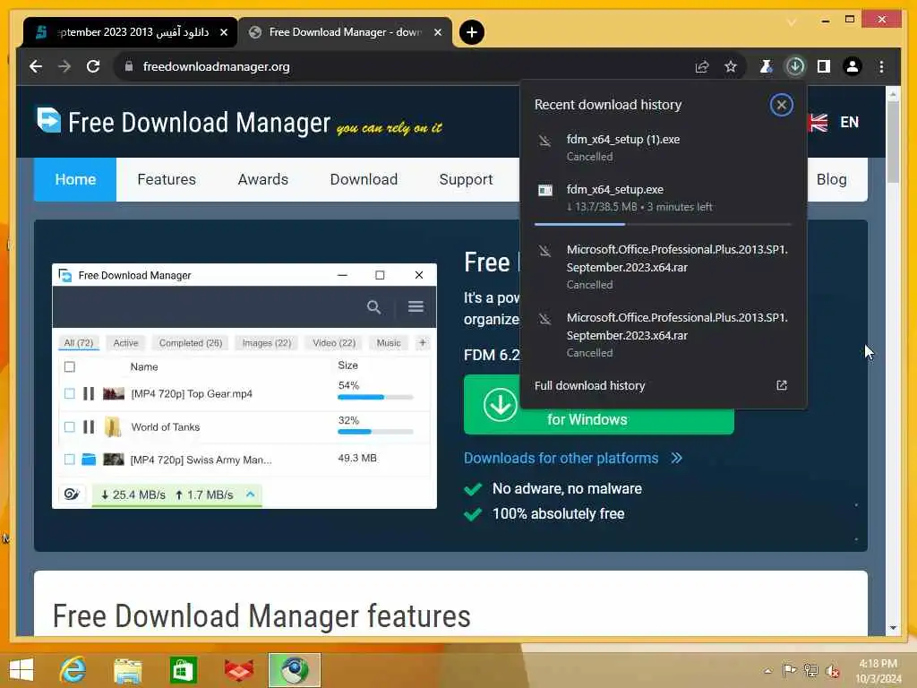The image size is (917, 688).
Task: Click the address bar URL
Action: click(217, 66)
